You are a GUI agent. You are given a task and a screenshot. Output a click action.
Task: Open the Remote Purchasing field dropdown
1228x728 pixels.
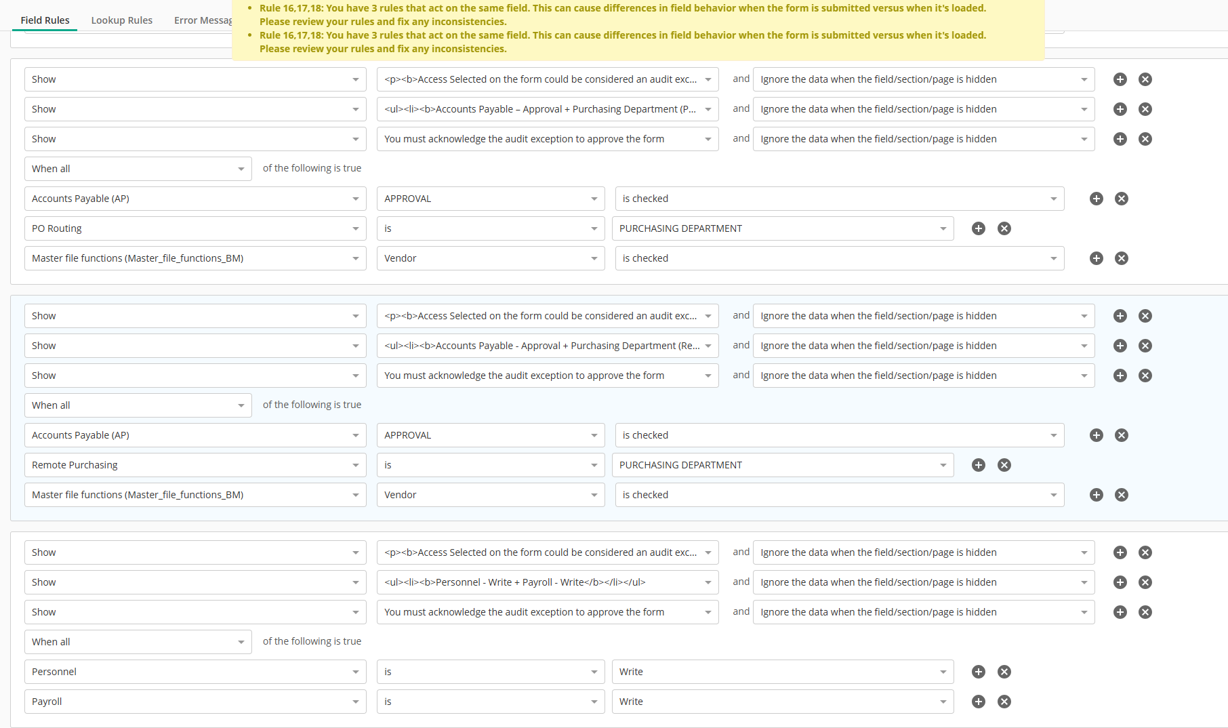(x=195, y=465)
